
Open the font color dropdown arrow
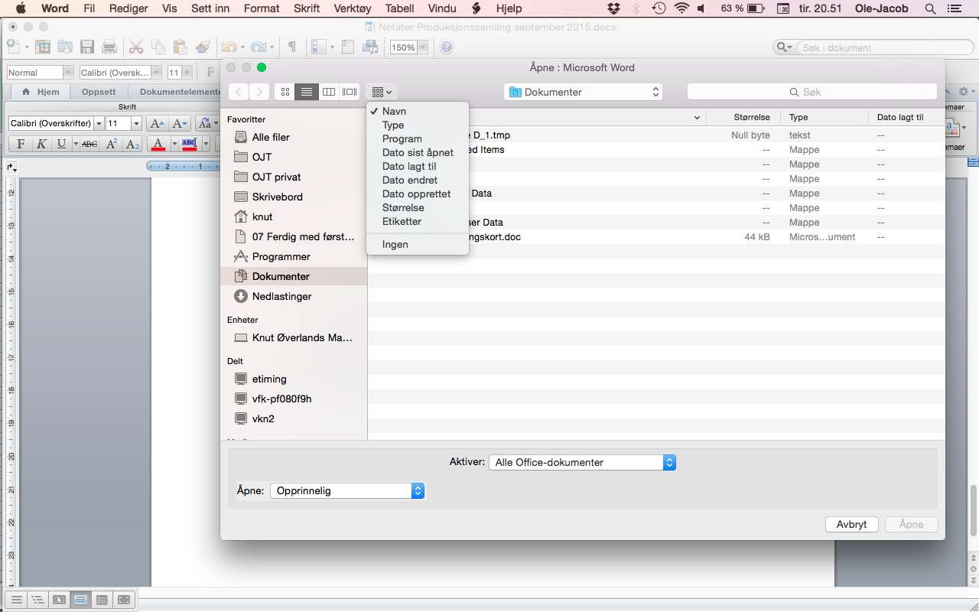(x=174, y=144)
